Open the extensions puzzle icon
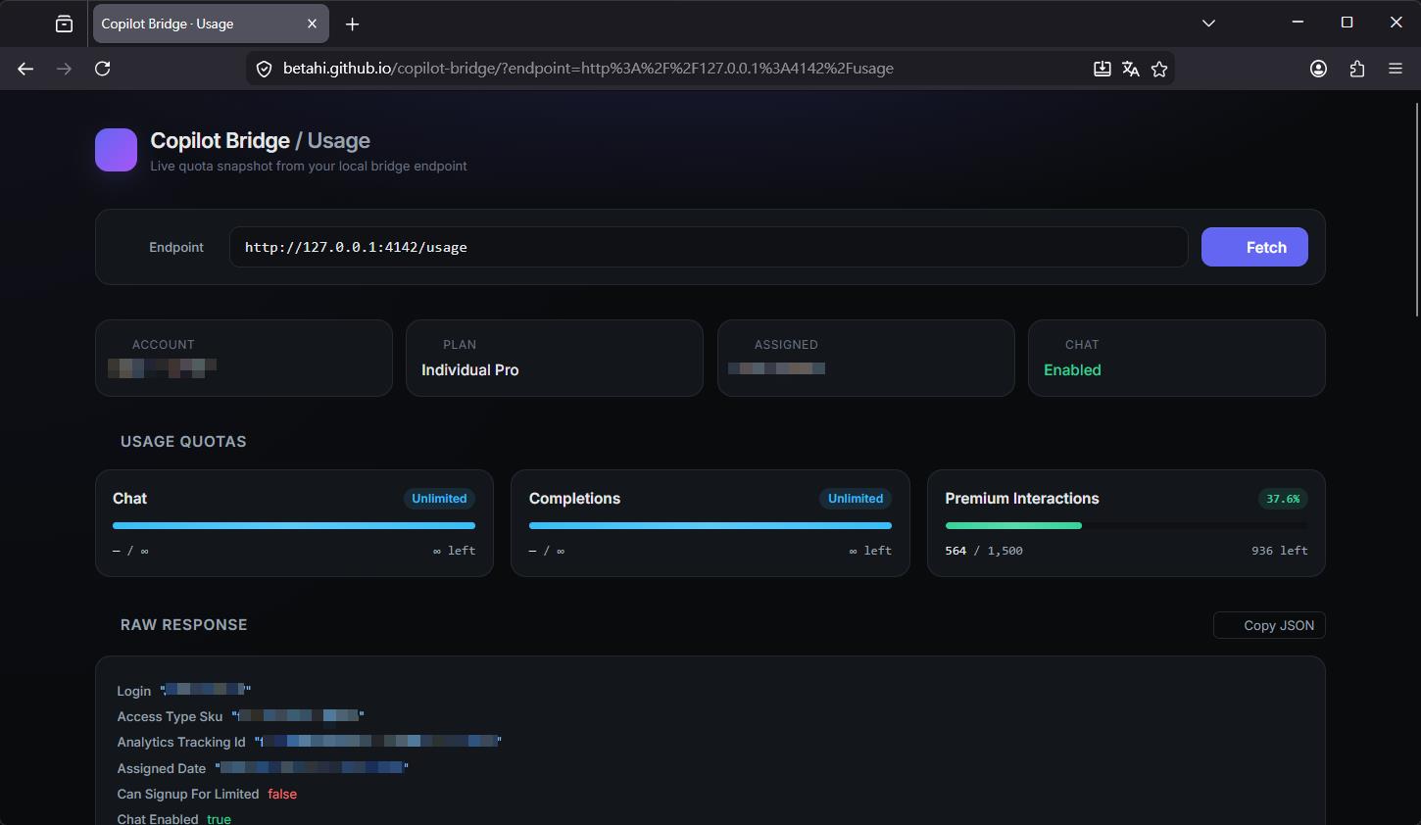The height and width of the screenshot is (825, 1421). tap(1357, 69)
